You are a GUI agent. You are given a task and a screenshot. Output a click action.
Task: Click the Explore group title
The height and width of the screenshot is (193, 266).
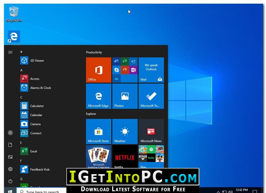(x=91, y=114)
